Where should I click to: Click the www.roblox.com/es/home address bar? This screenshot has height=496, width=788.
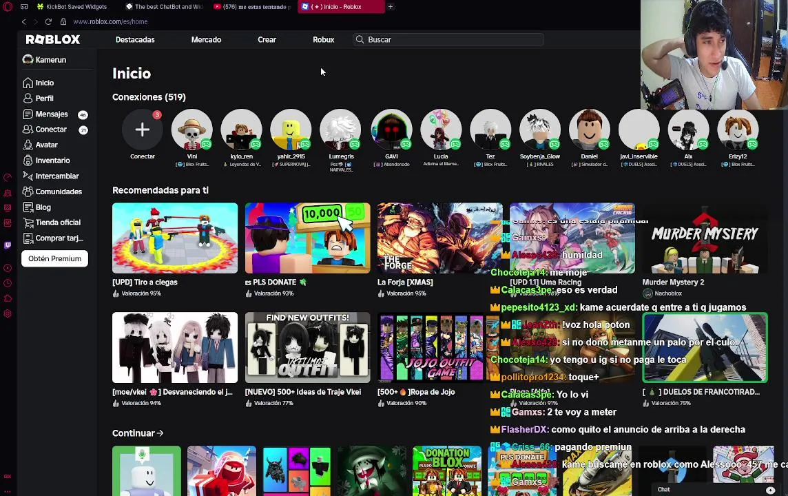coord(110,21)
